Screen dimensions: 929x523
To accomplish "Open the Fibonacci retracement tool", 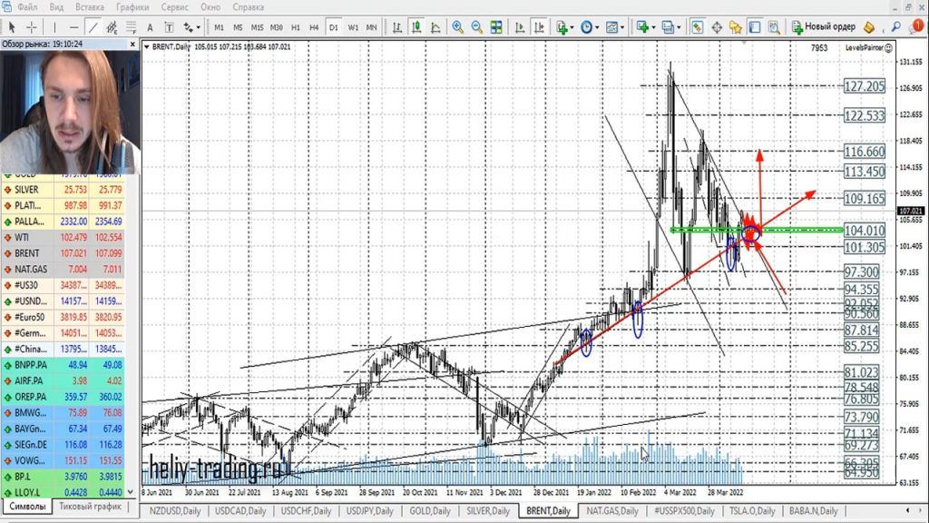I will pos(132,27).
